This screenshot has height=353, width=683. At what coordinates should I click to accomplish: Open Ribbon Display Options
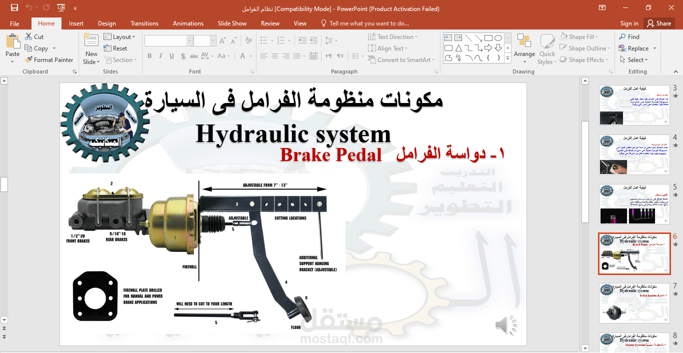click(602, 8)
